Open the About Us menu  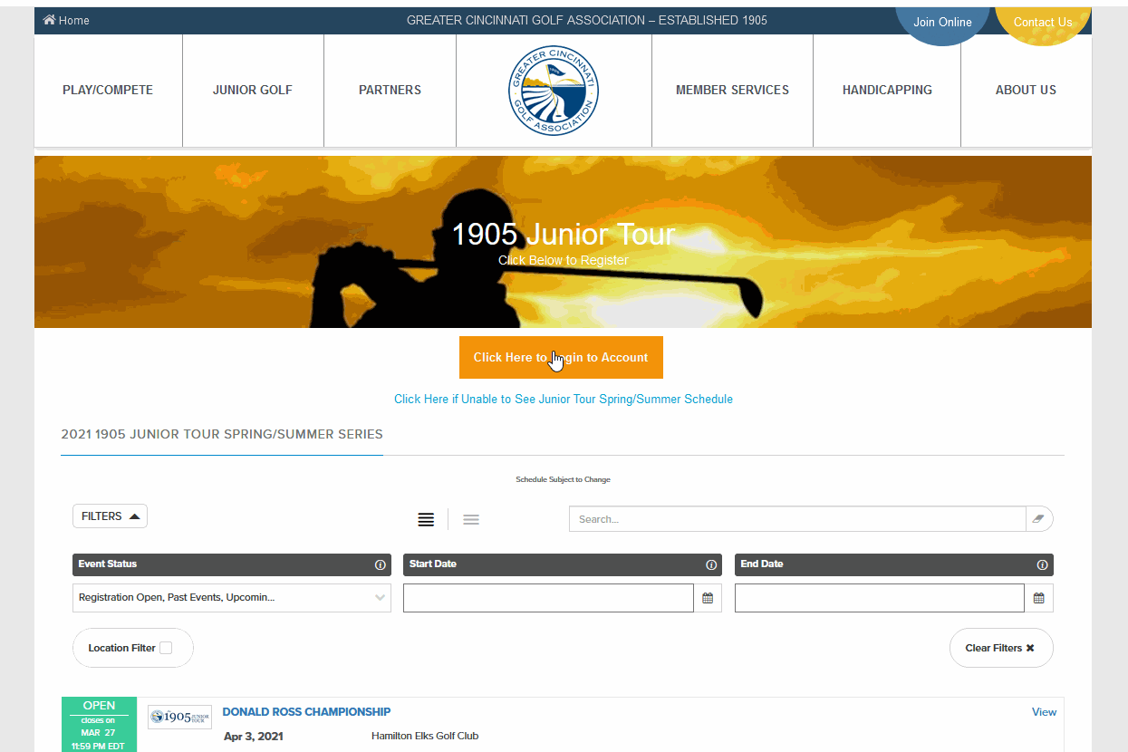1026,90
